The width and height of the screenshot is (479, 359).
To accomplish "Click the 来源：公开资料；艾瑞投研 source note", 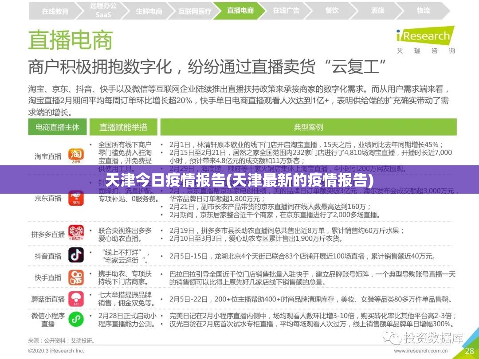I will click(x=62, y=340).
